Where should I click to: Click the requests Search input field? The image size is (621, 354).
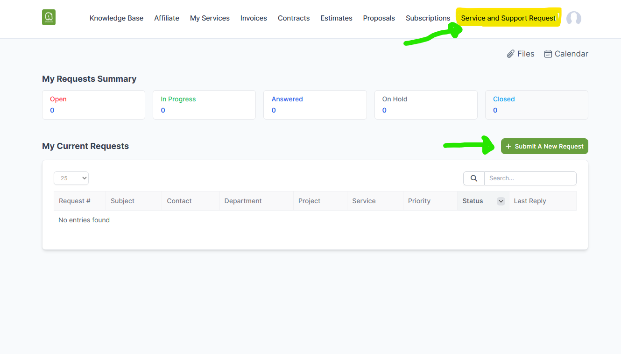pyautogui.click(x=530, y=178)
